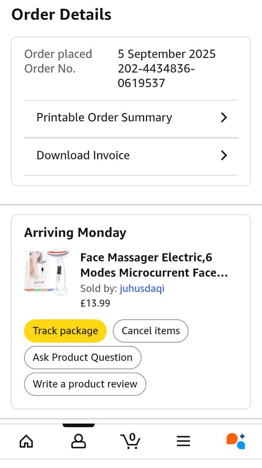Go to the Home tab icon
The image size is (262, 468).
[x=26, y=441]
